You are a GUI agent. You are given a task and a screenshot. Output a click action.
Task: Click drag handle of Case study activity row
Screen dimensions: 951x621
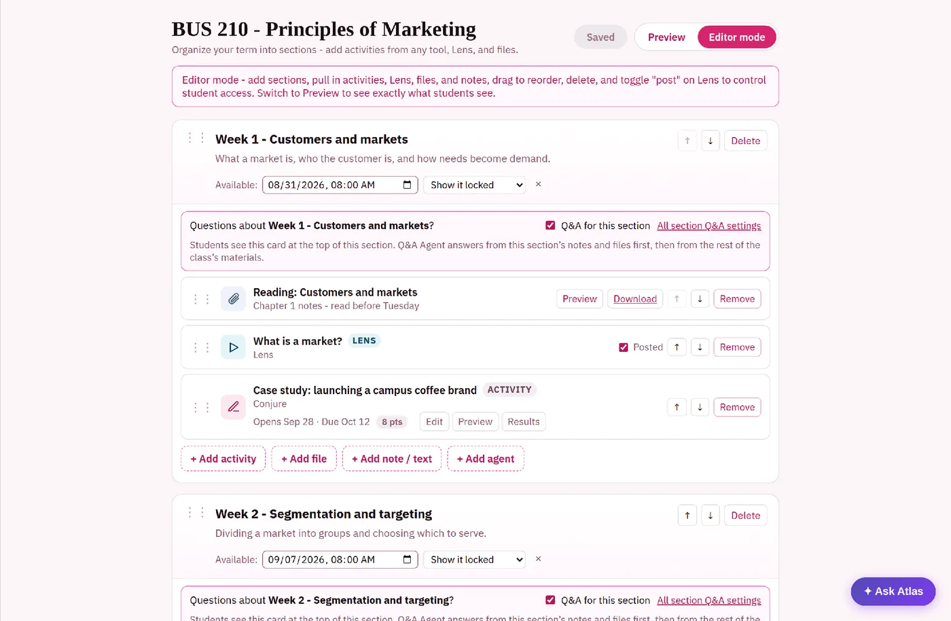pos(201,407)
